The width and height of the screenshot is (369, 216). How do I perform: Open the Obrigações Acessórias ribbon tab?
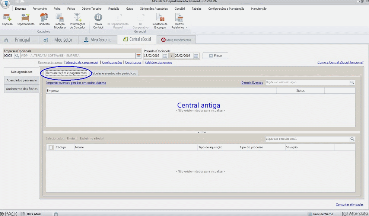(x=154, y=9)
